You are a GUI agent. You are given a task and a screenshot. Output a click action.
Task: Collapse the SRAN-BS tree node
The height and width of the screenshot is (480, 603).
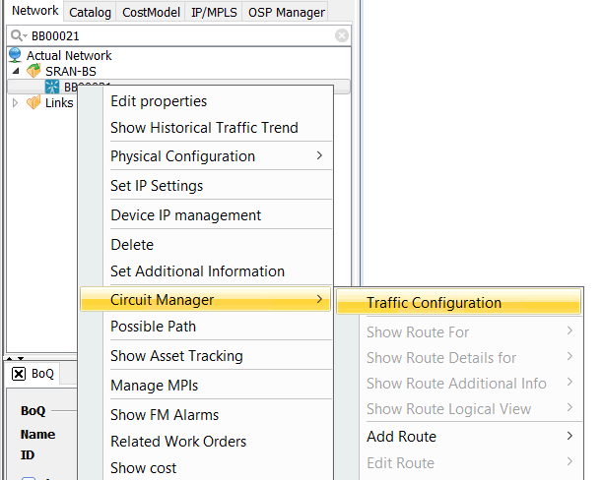point(15,72)
